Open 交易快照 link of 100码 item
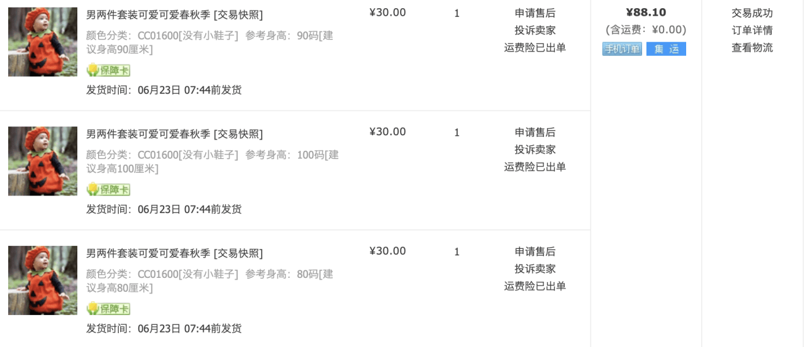 coord(238,134)
